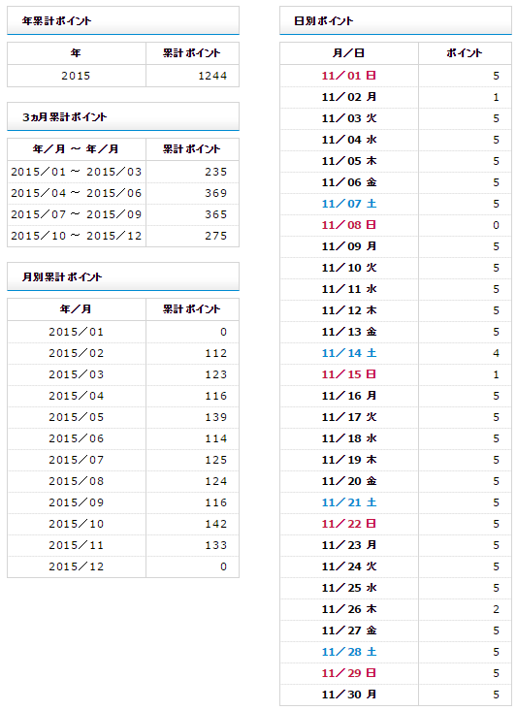Select the date 11/12 木
This screenshot has height=711, width=517.
point(349,310)
